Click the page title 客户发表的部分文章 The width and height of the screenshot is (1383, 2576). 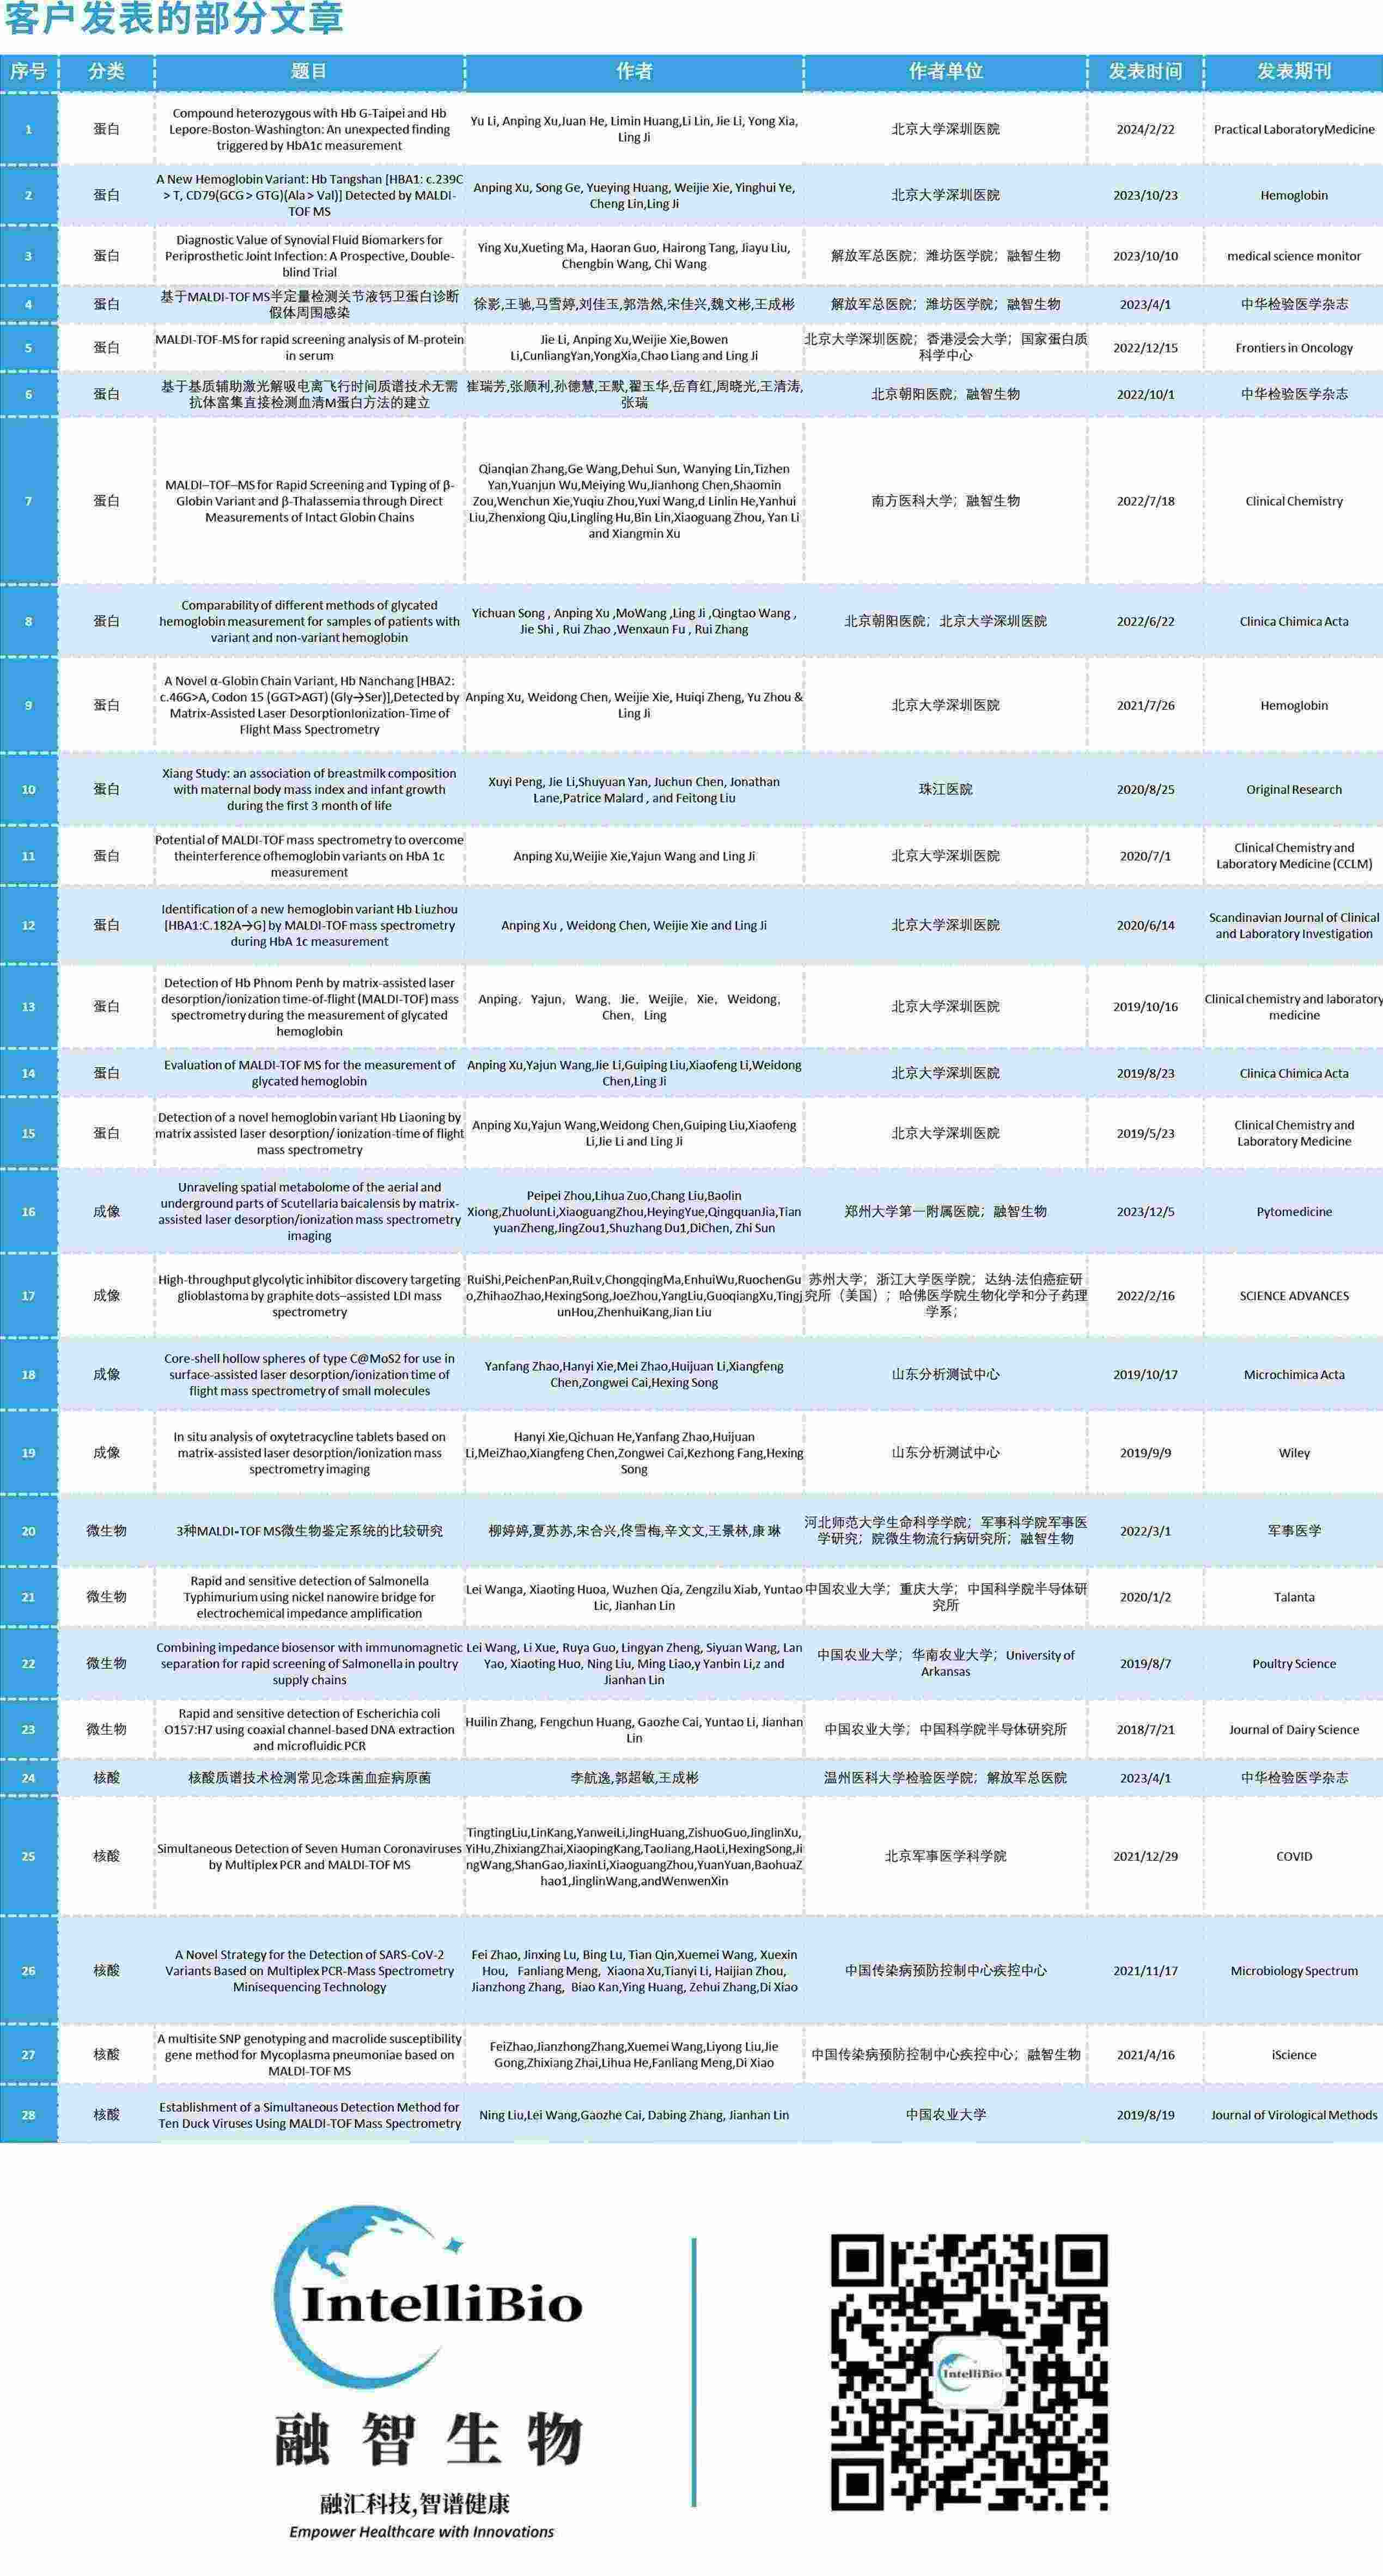point(174,20)
